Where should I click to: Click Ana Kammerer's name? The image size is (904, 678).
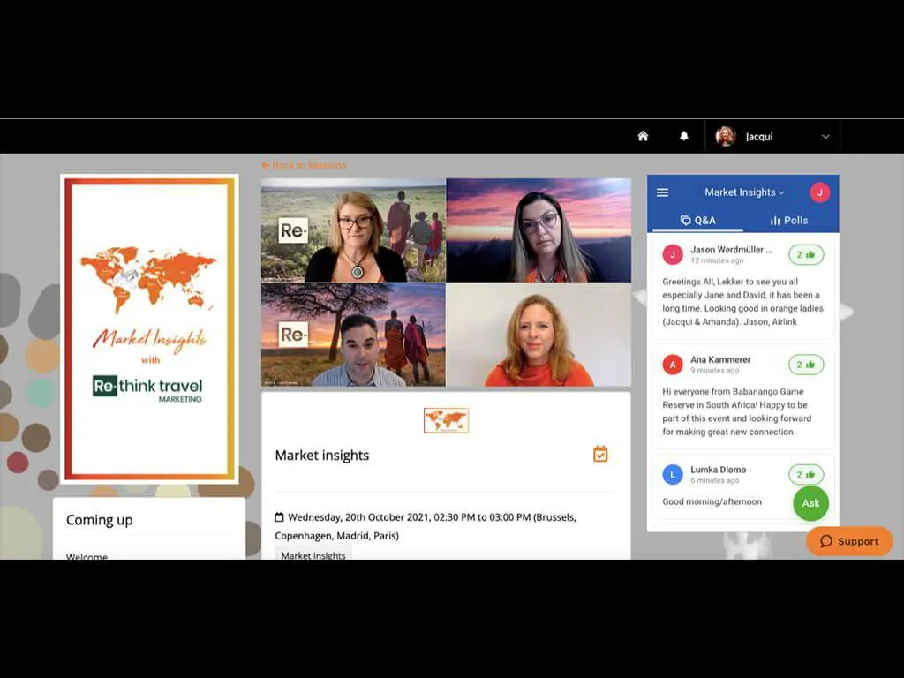(x=720, y=360)
